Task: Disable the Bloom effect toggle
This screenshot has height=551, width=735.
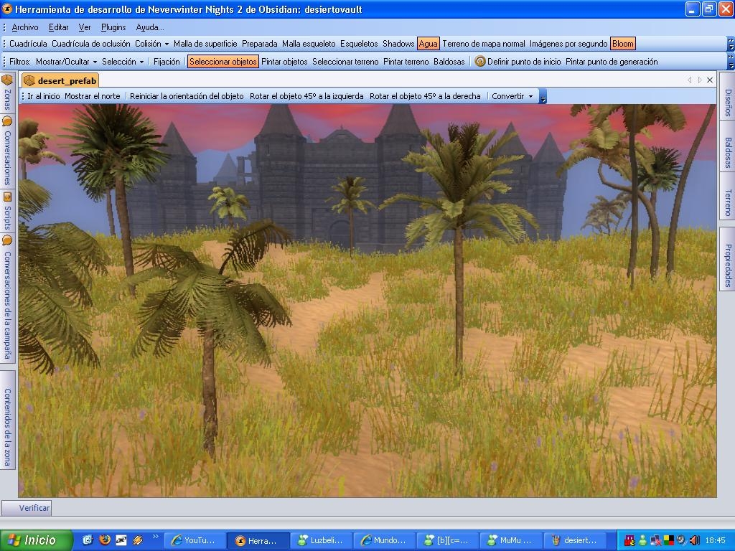Action: [x=623, y=44]
